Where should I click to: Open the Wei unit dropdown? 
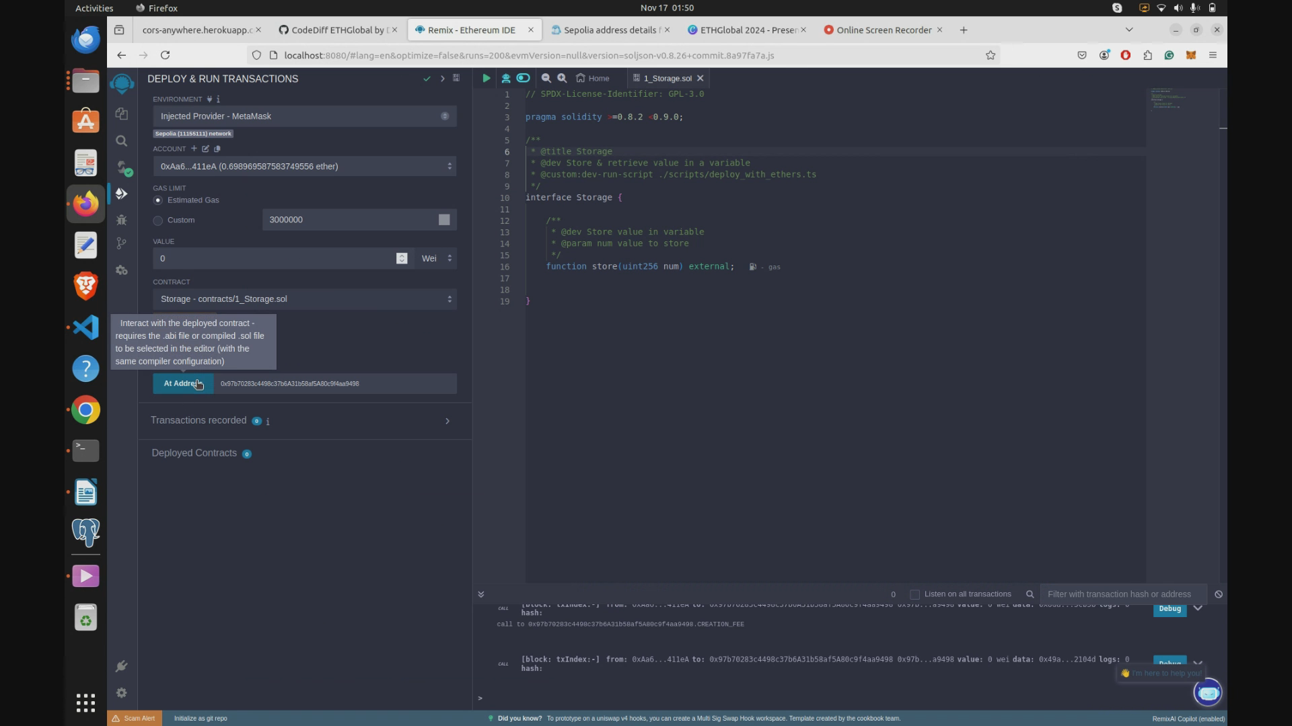(x=436, y=258)
